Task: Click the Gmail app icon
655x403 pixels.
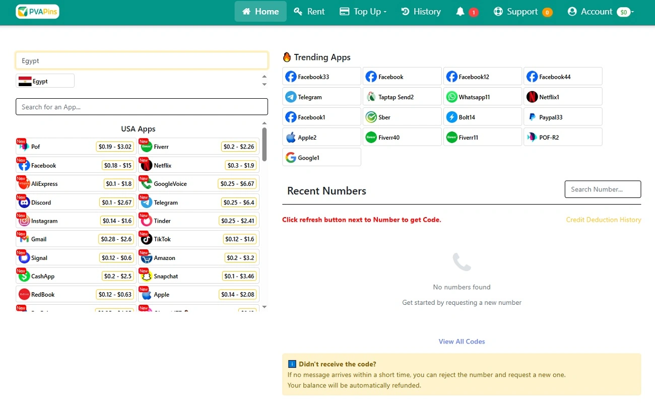Action: tap(24, 239)
